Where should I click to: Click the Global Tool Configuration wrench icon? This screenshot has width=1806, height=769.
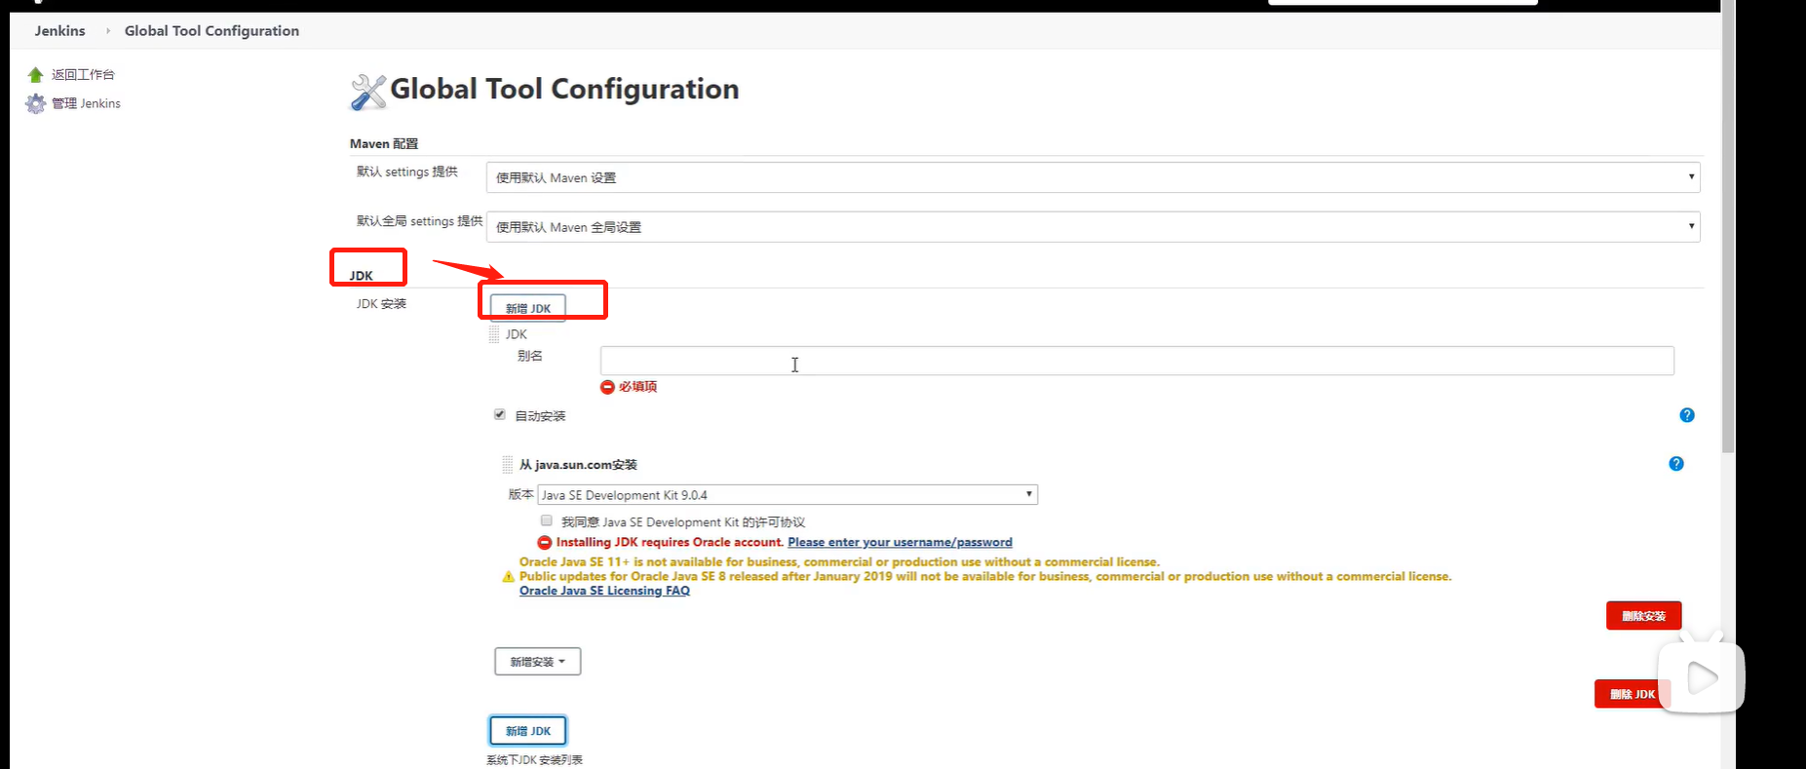(x=368, y=92)
